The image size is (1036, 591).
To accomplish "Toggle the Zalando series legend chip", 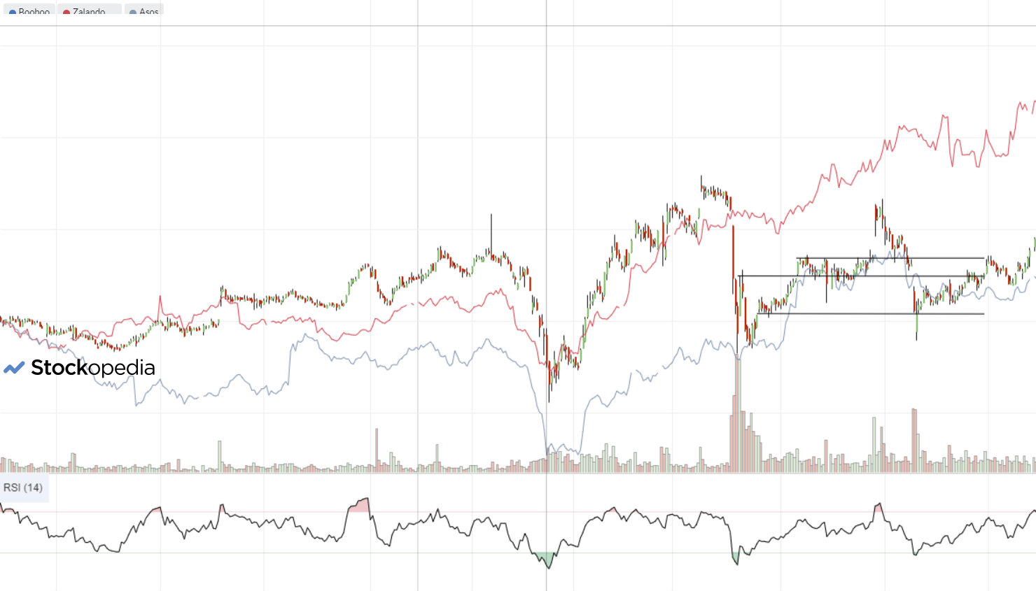I will click(89, 10).
